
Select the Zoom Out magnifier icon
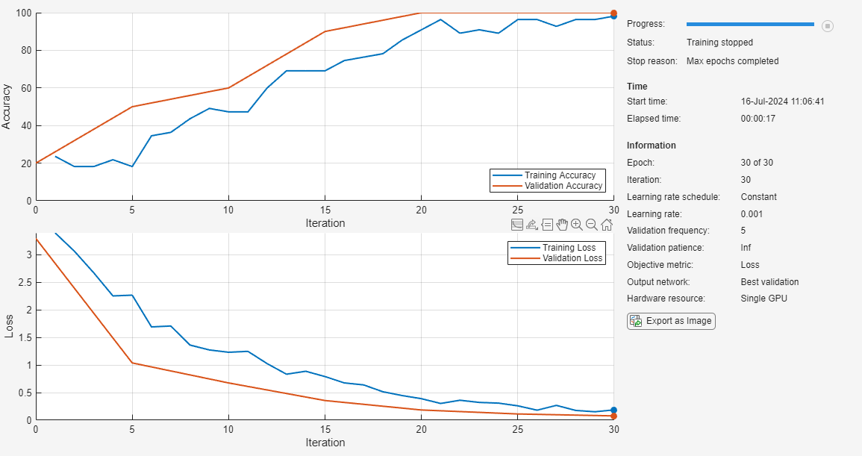pyautogui.click(x=591, y=224)
